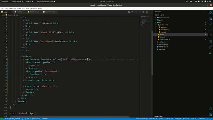Collapse the components folder
Screen dimensions: 213x120
(x=164, y=25)
